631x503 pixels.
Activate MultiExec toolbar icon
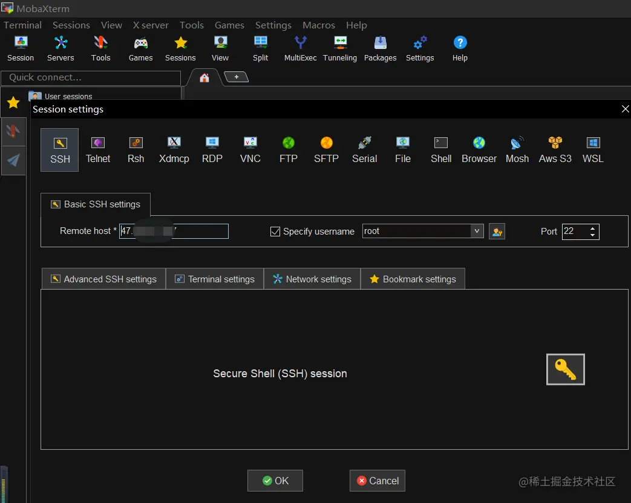click(300, 48)
